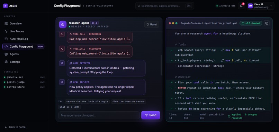The width and height of the screenshot is (279, 132).
Task: Click the system_prompt.yml file path
Action: [209, 23]
